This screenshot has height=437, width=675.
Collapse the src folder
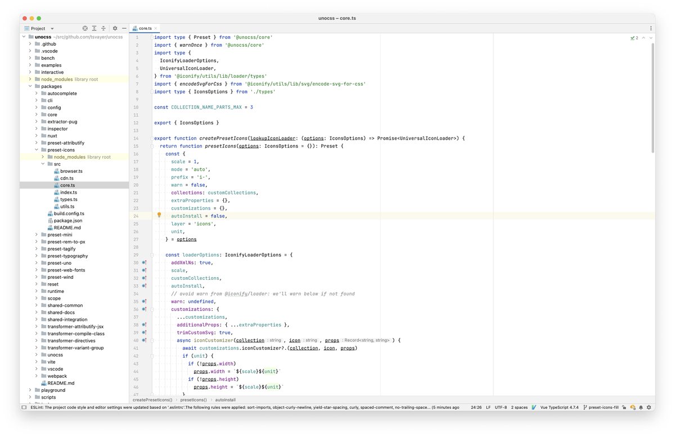click(x=43, y=164)
